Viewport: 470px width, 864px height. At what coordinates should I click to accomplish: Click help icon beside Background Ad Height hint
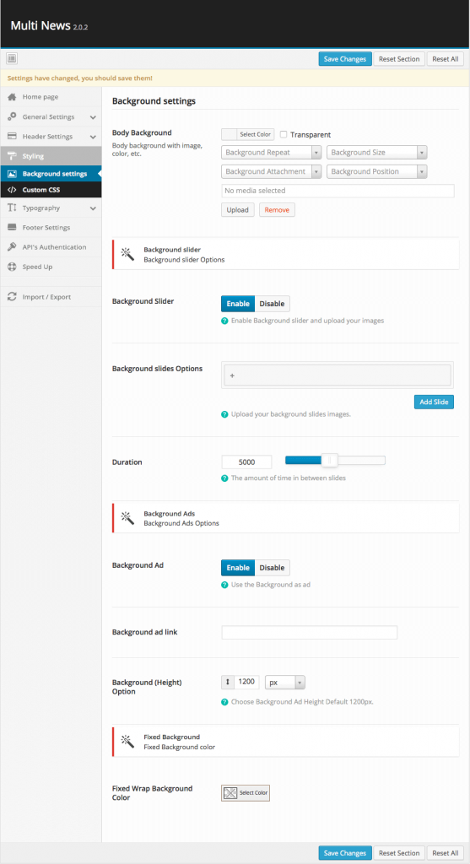(224, 703)
